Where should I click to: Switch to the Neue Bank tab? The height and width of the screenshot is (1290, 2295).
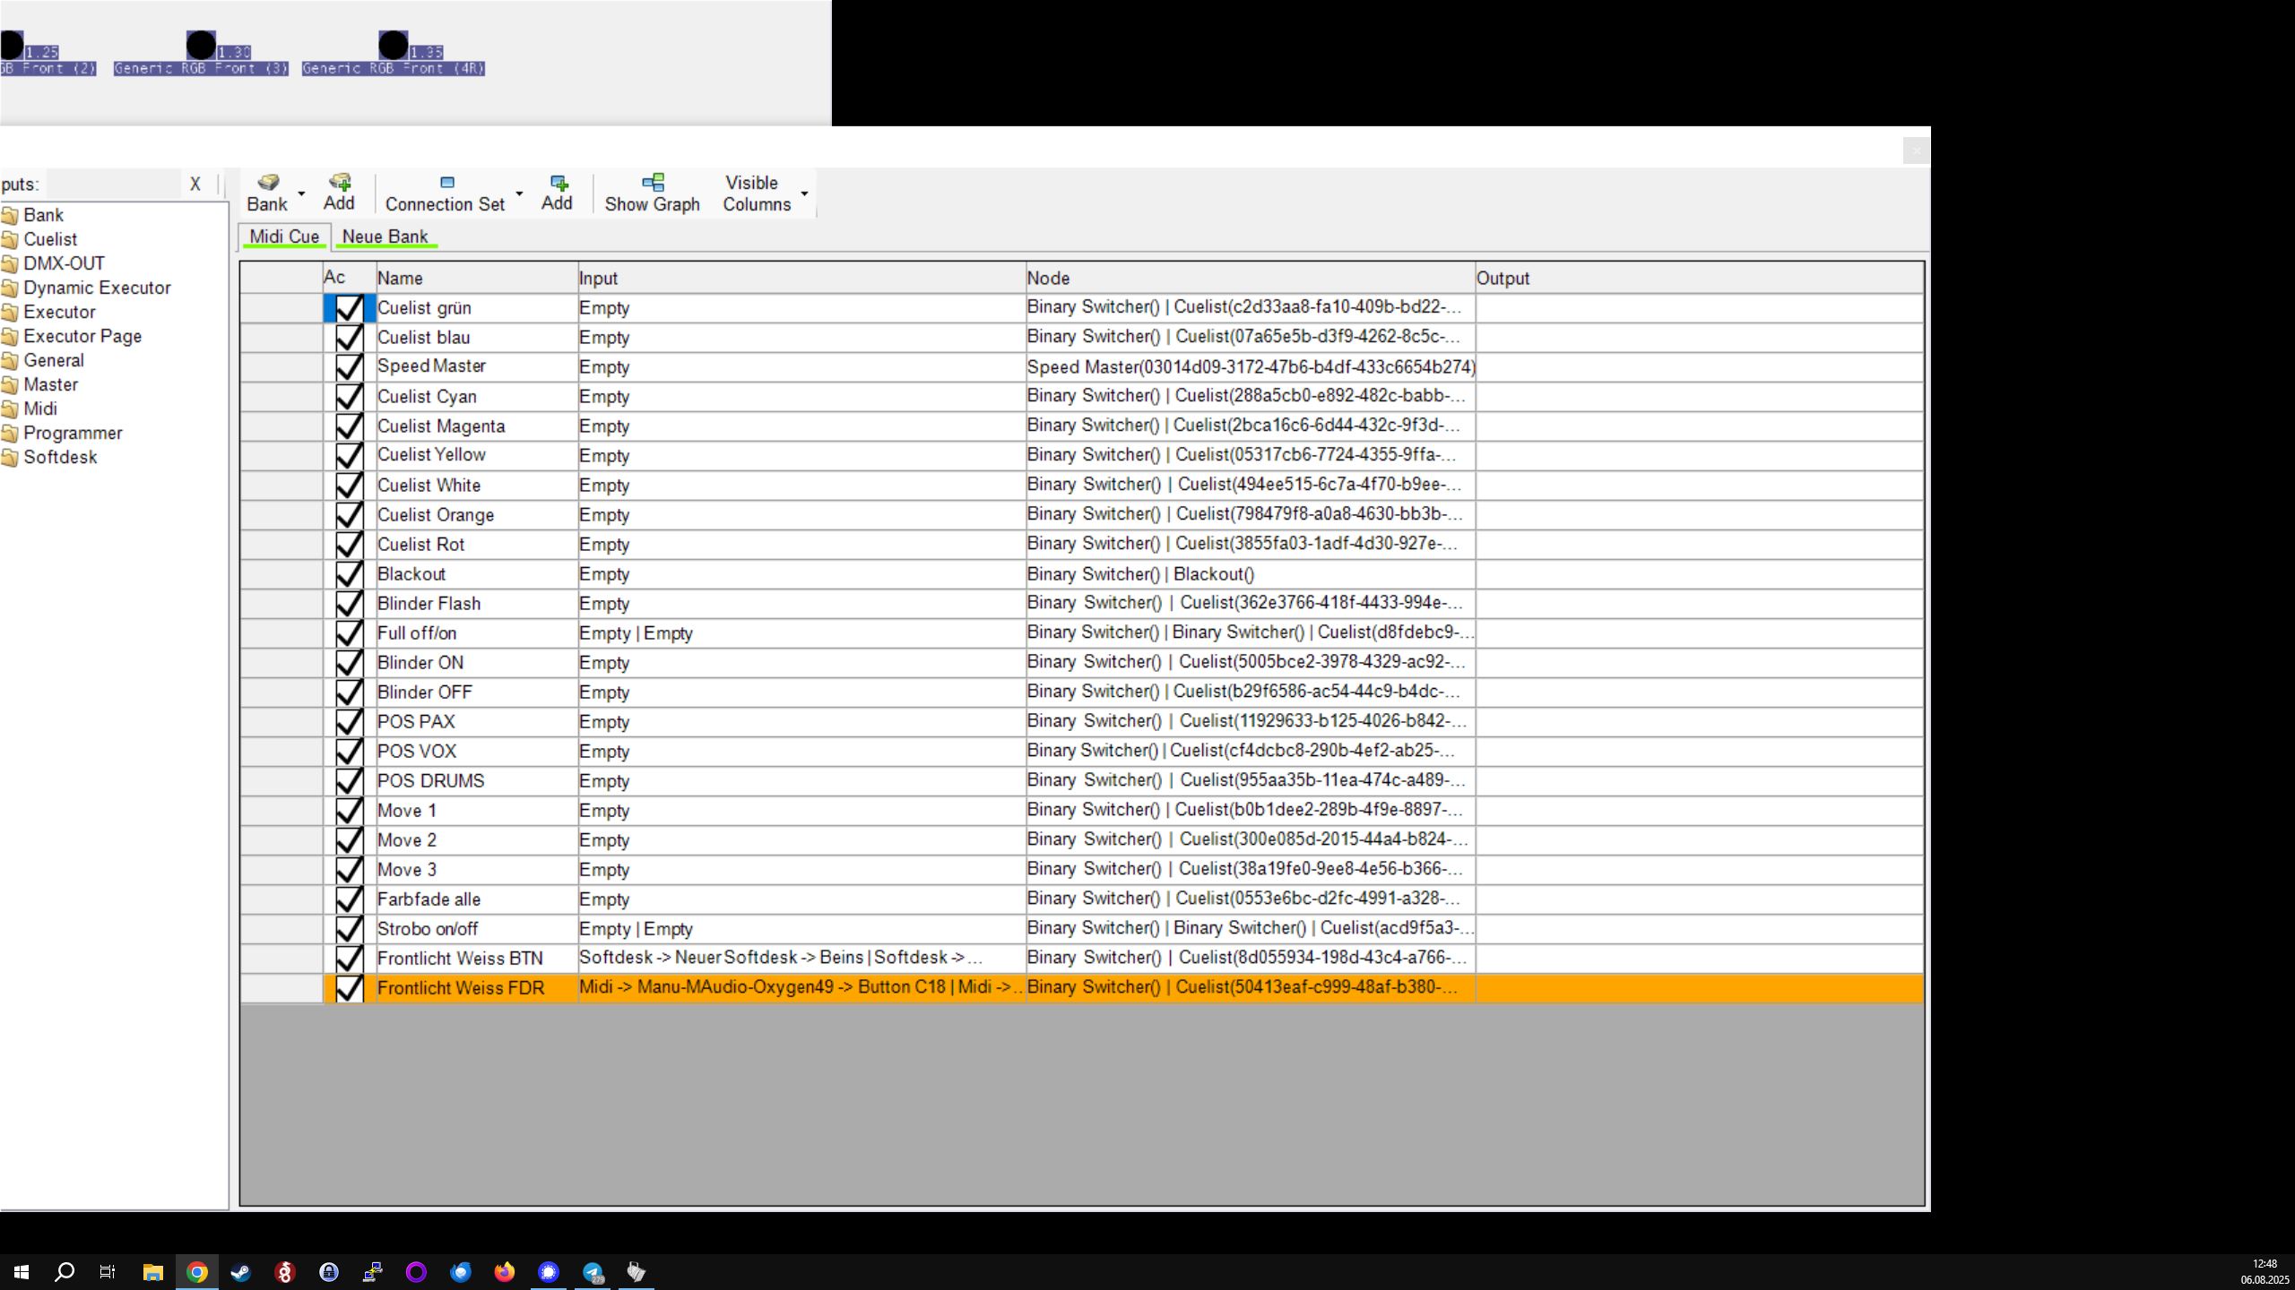(385, 236)
